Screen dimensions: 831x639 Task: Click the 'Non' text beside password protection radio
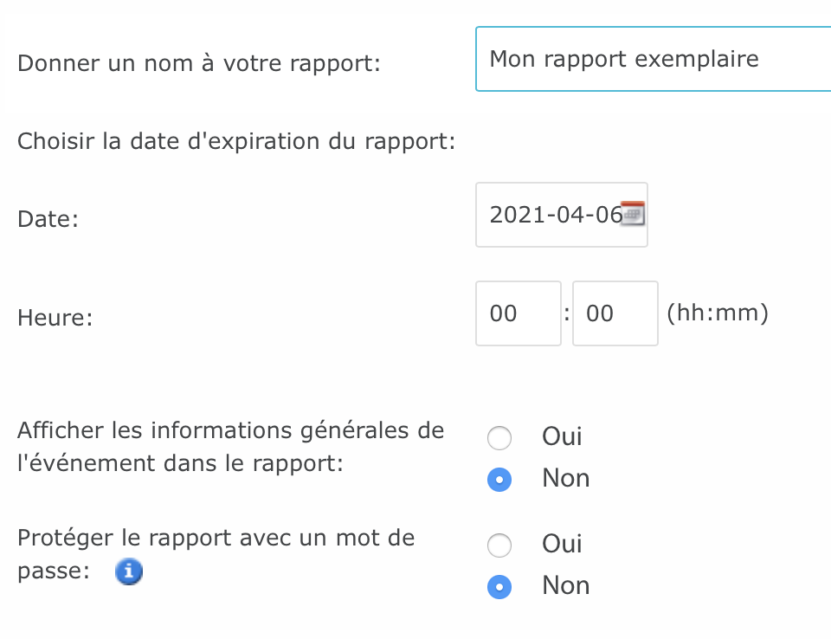point(565,586)
